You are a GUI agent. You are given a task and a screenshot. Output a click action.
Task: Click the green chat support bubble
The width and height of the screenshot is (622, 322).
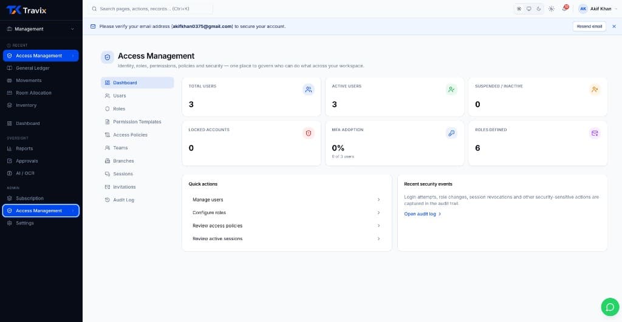click(610, 307)
